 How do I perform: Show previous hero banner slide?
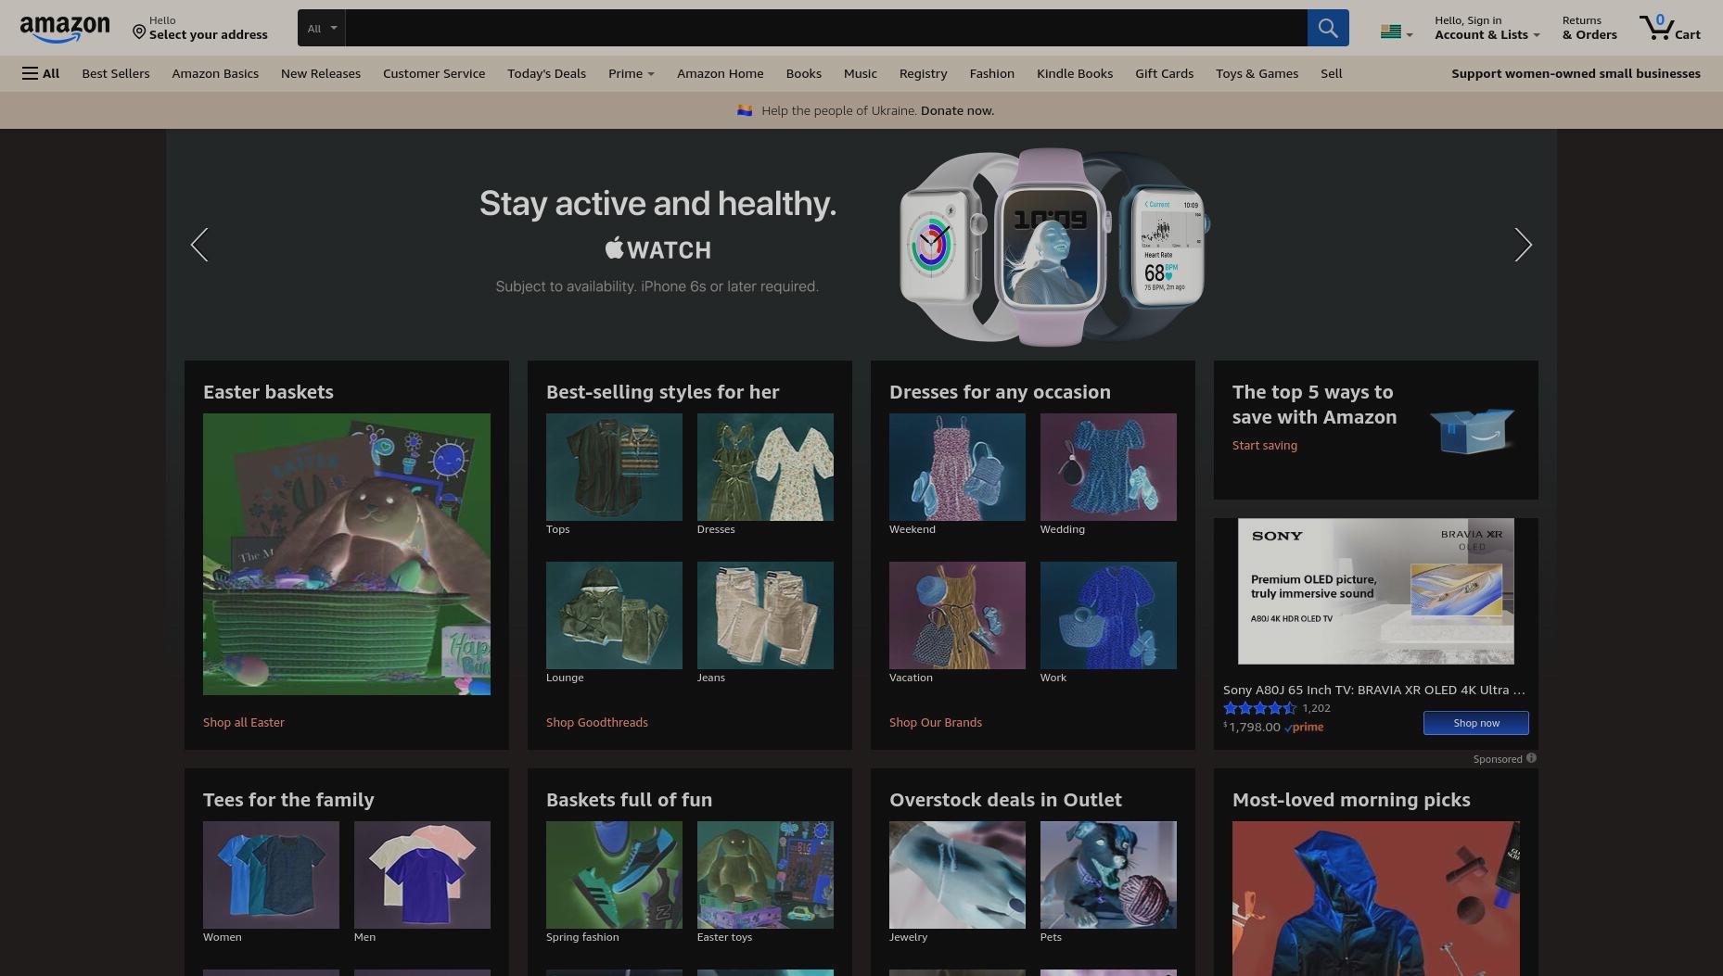click(199, 245)
